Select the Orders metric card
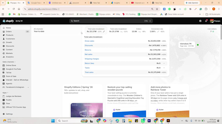Screen dimensions: 222x124 point(139,30)
